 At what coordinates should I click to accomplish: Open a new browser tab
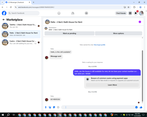[x=34, y=2]
